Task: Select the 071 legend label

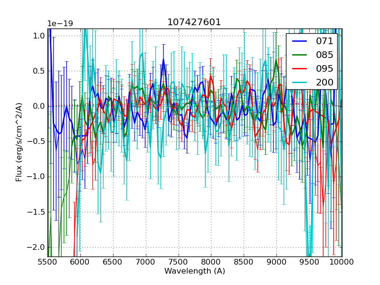Action: (324, 41)
